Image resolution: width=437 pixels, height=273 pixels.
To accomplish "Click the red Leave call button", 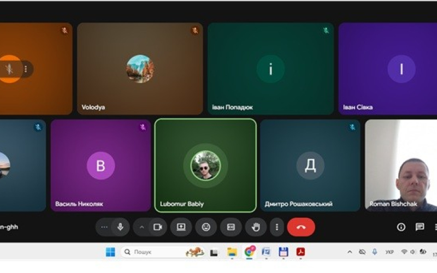I will [x=301, y=227].
